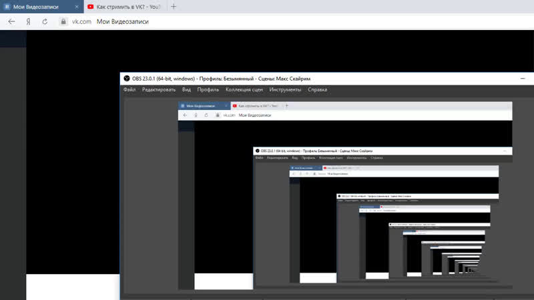Switch to Как стримить в VK YouTube tab

click(x=125, y=7)
